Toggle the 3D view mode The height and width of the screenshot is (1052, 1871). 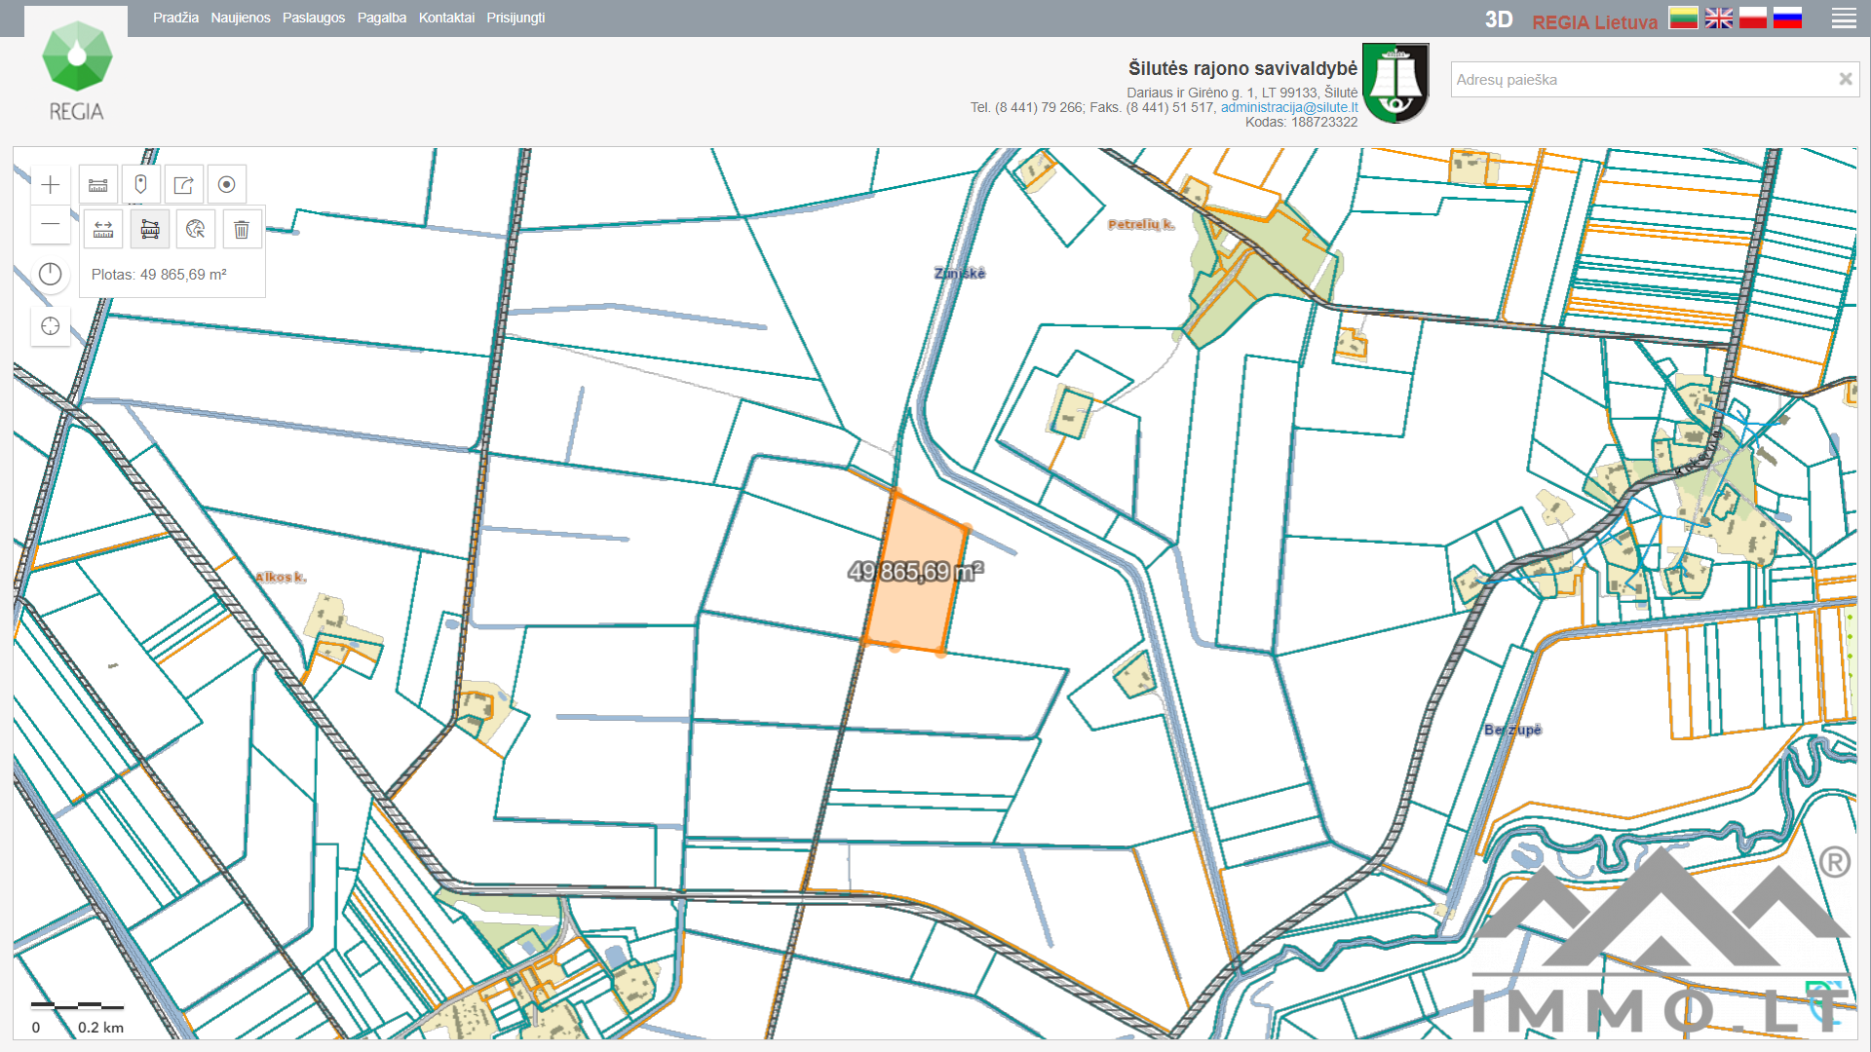tap(1498, 20)
